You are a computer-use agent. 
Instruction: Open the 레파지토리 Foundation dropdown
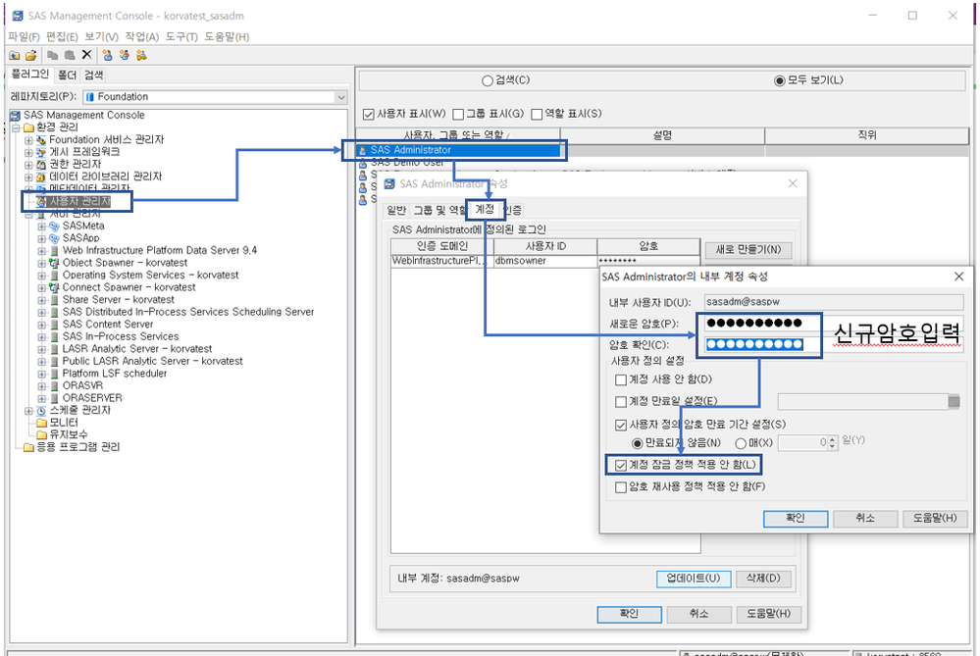tap(340, 97)
